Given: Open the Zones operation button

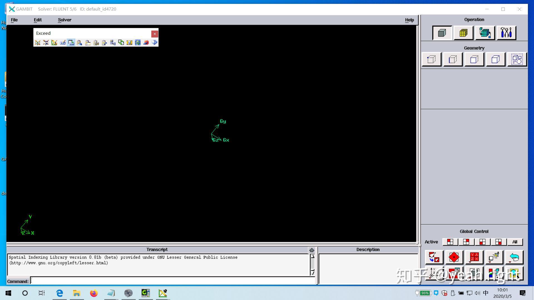Looking at the screenshot, I should click(x=485, y=33).
